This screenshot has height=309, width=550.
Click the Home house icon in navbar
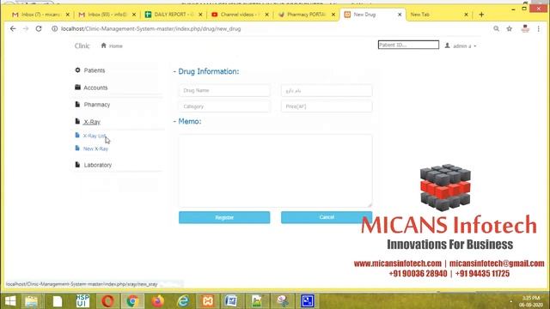(x=103, y=45)
